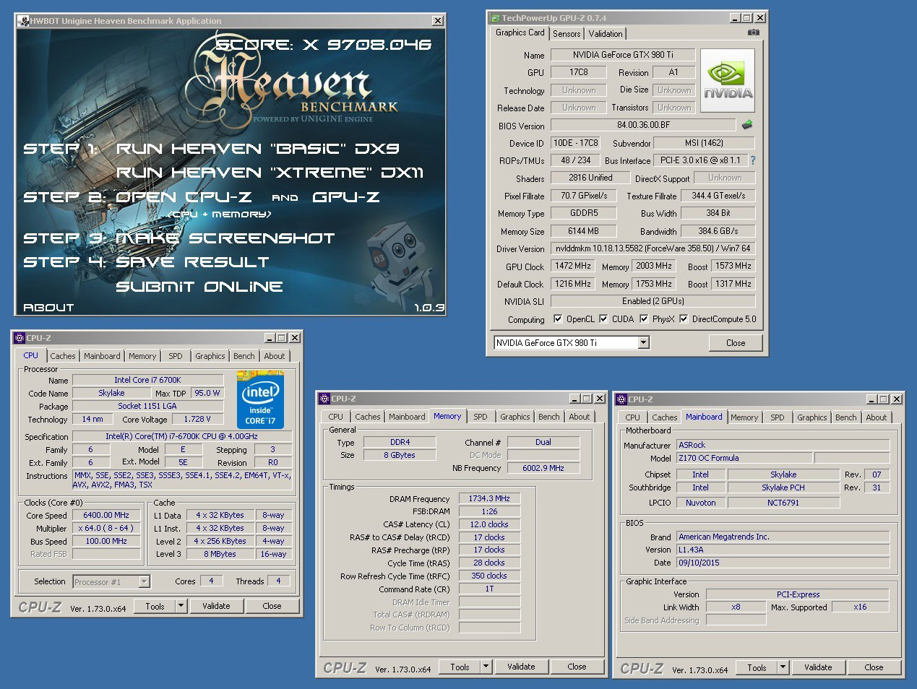Click the GPU-Z title bar app icon
This screenshot has height=689, width=917.
(x=495, y=18)
